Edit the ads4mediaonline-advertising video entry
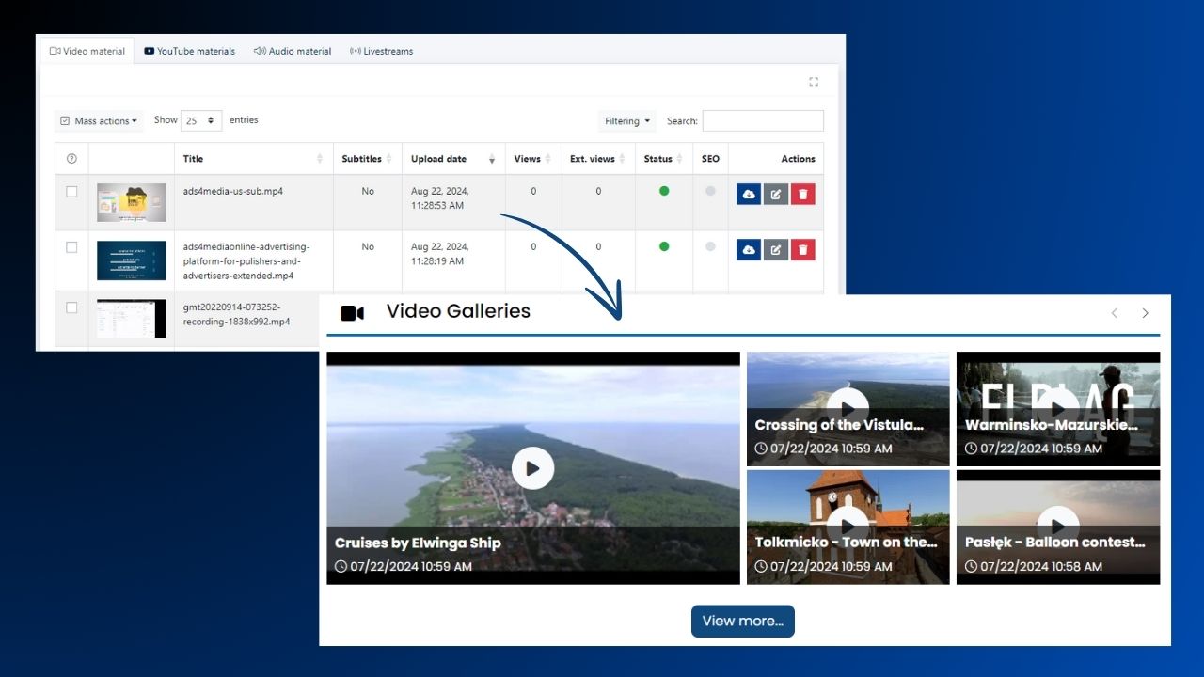This screenshot has width=1204, height=677. click(775, 249)
